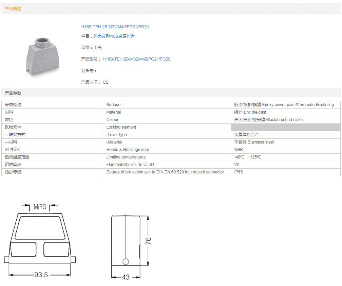Click the gray cell in Locking element row

click(285, 127)
